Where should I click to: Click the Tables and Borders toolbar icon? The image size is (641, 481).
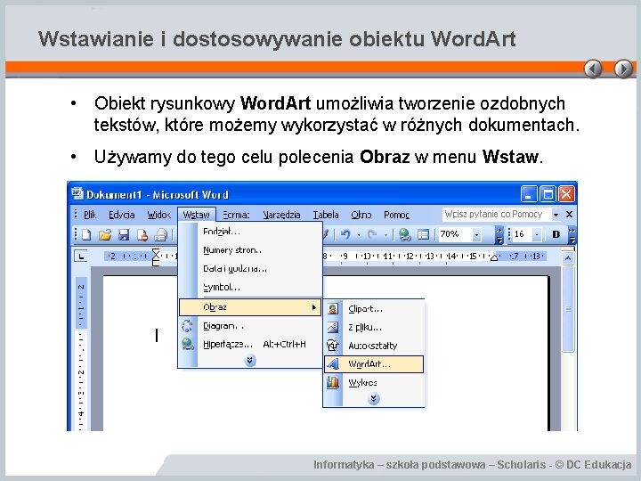coord(423,234)
